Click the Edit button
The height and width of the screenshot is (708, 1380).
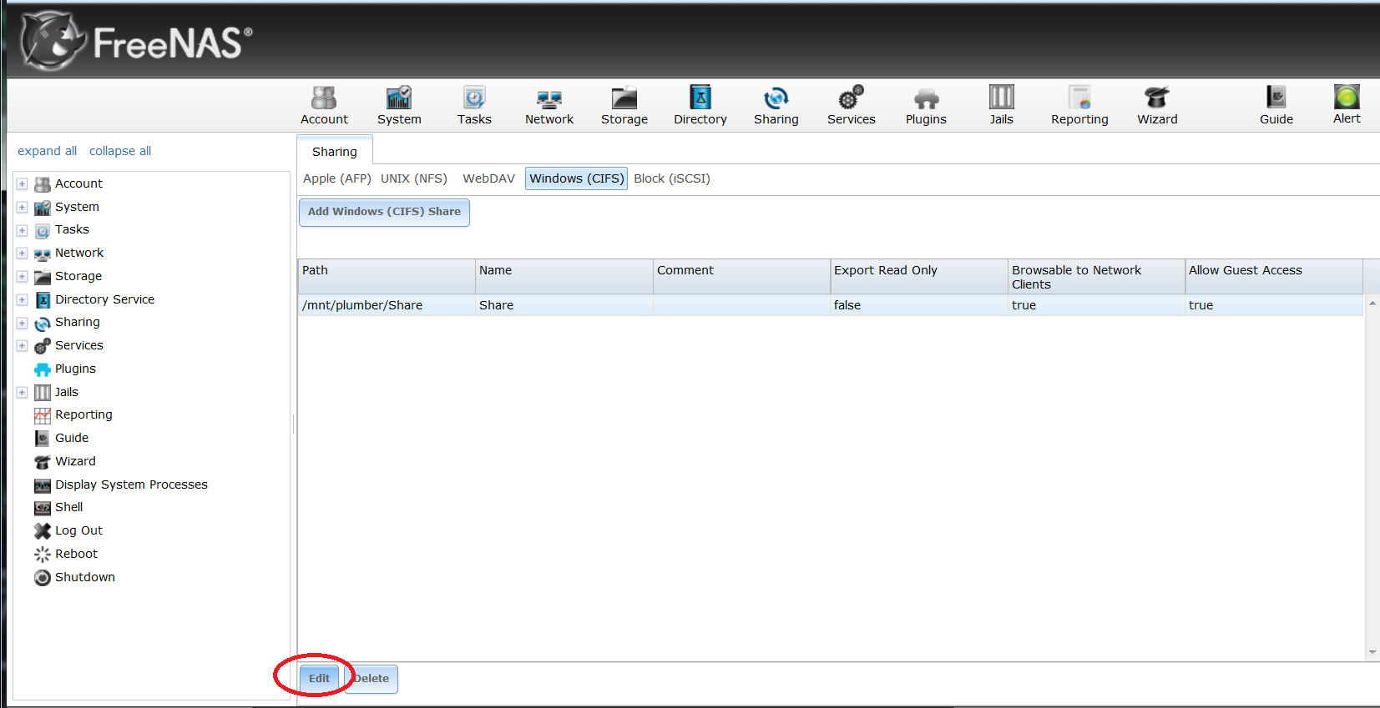[319, 679]
